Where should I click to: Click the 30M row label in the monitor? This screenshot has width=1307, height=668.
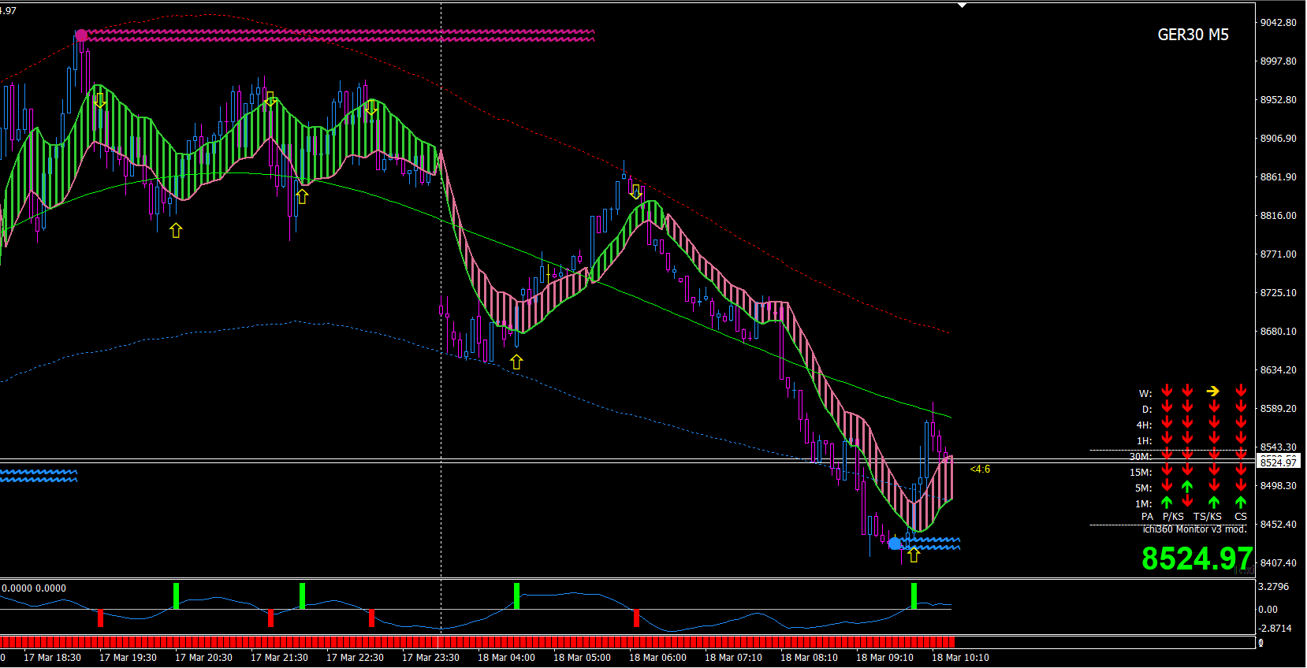pos(1141,456)
